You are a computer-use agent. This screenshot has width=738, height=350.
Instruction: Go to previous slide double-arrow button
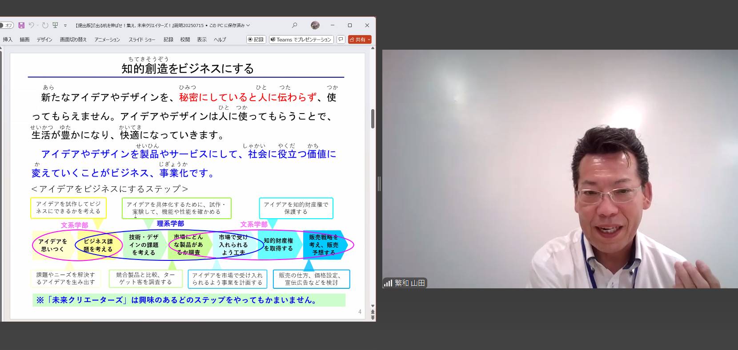tap(373, 312)
